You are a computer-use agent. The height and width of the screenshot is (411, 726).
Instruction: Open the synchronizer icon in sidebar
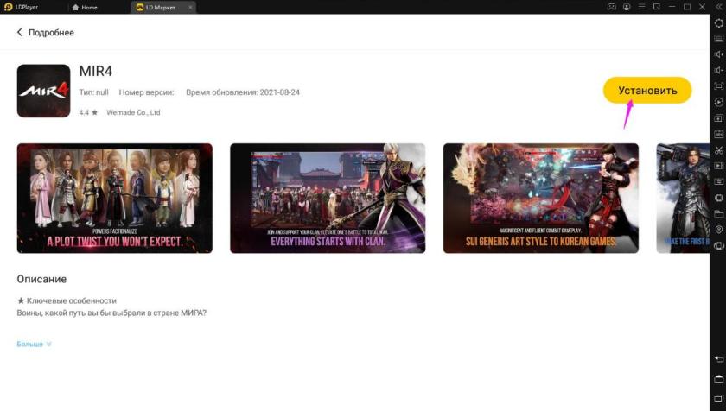pos(718,181)
